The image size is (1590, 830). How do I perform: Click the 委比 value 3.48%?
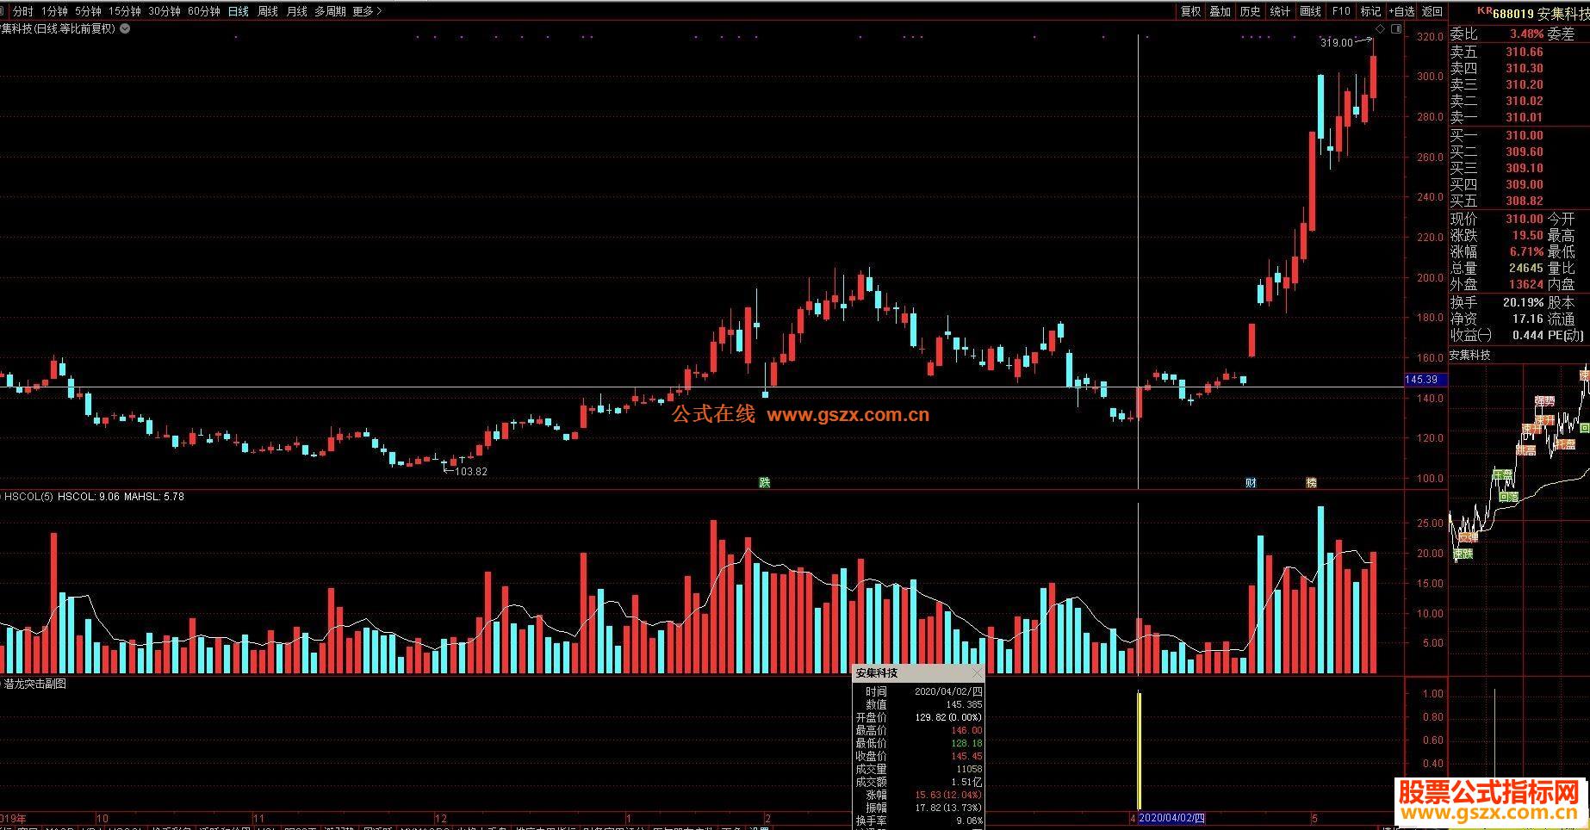pos(1526,34)
